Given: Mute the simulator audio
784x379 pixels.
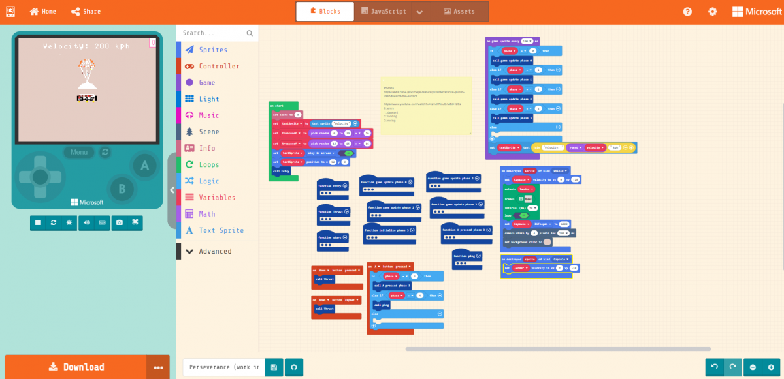Looking at the screenshot, I should pos(86,222).
